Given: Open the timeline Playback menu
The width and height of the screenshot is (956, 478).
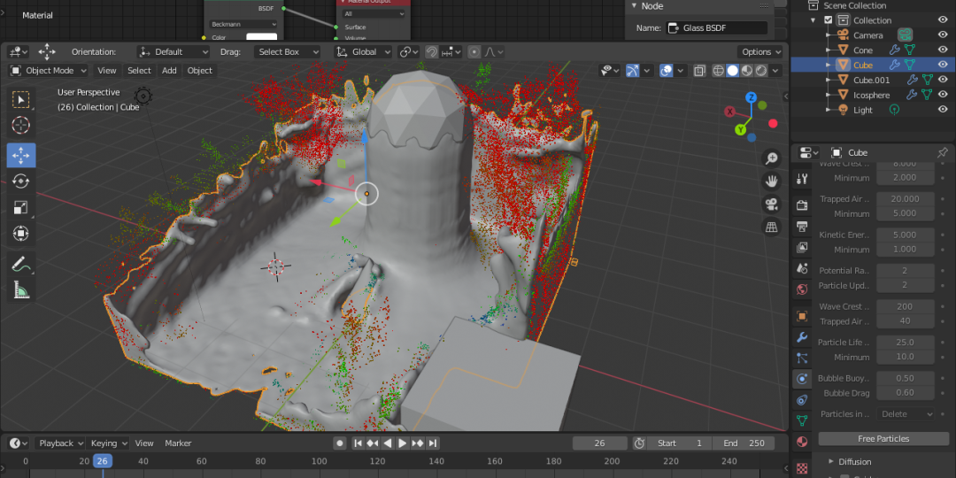Looking at the screenshot, I should pos(60,443).
